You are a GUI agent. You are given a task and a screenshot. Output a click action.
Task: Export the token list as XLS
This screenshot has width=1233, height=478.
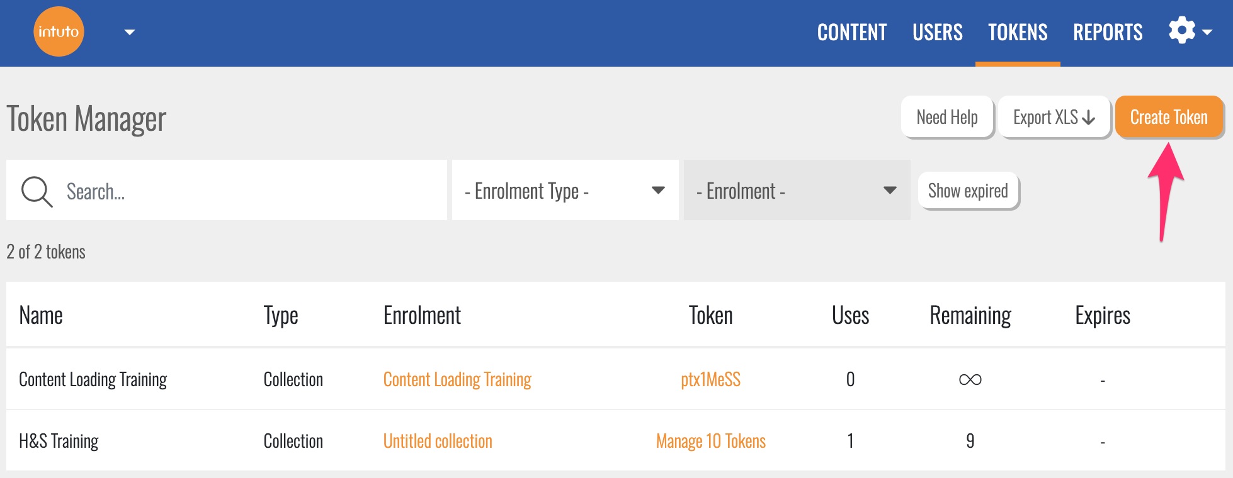[x=1054, y=117]
